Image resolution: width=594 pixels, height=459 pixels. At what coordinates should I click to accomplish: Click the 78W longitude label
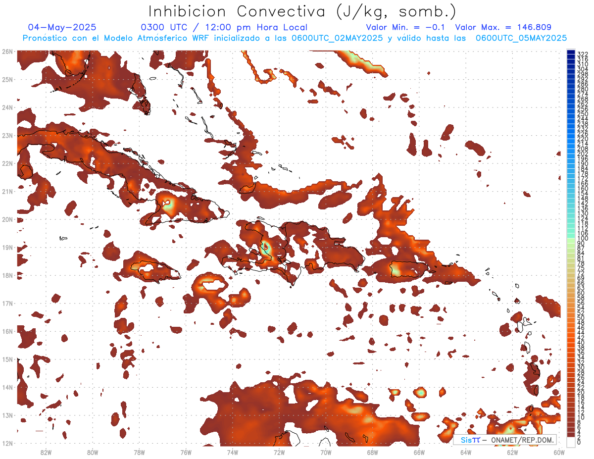tap(139, 452)
